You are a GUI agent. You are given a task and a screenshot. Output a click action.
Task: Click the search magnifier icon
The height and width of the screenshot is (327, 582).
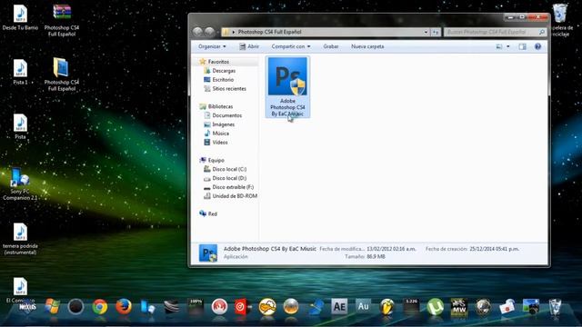pos(542,32)
